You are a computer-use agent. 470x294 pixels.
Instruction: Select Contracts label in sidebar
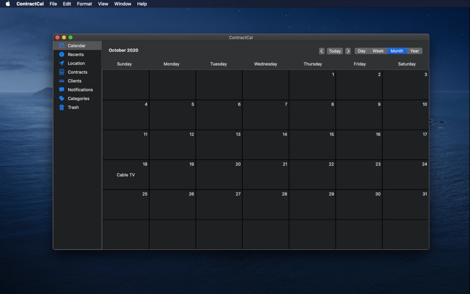tap(78, 72)
